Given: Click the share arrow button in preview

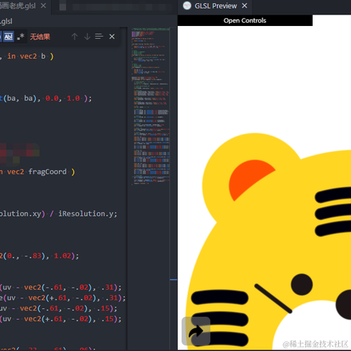Looking at the screenshot, I should (196, 331).
